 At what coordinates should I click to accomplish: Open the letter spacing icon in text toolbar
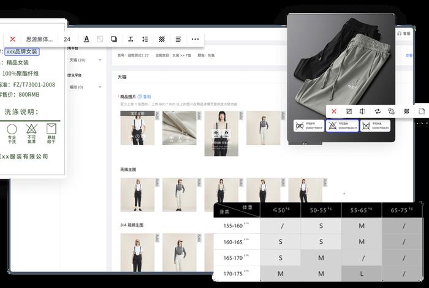pos(131,39)
